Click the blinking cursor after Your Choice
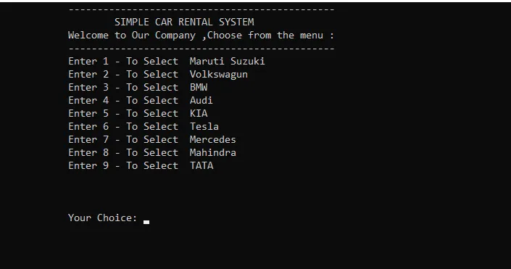Viewport: 511px width, 269px height. tap(146, 222)
